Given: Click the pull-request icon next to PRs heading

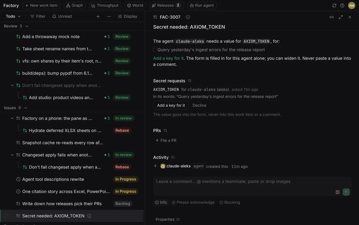Looking at the screenshot, I should (165, 131).
